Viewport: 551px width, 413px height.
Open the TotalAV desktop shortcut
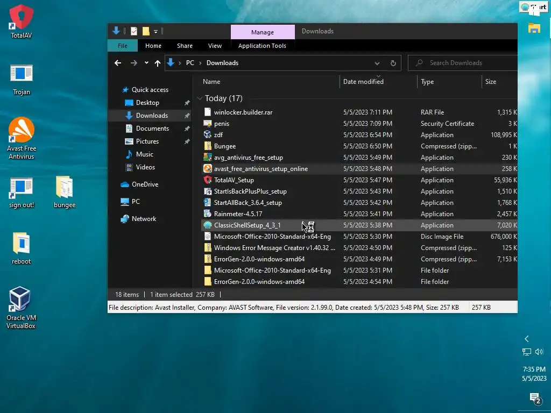pos(21,21)
